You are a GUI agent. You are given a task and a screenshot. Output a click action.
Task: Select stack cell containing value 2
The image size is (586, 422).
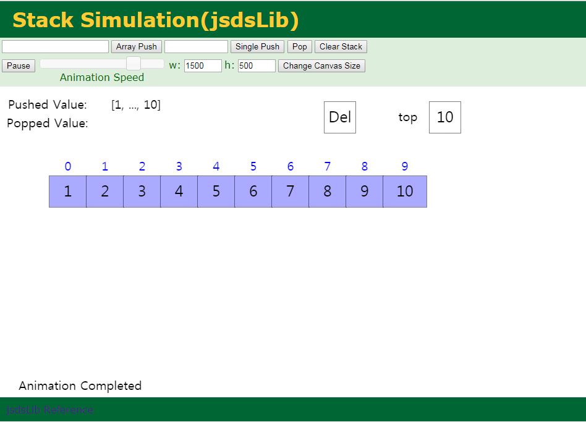(x=105, y=192)
